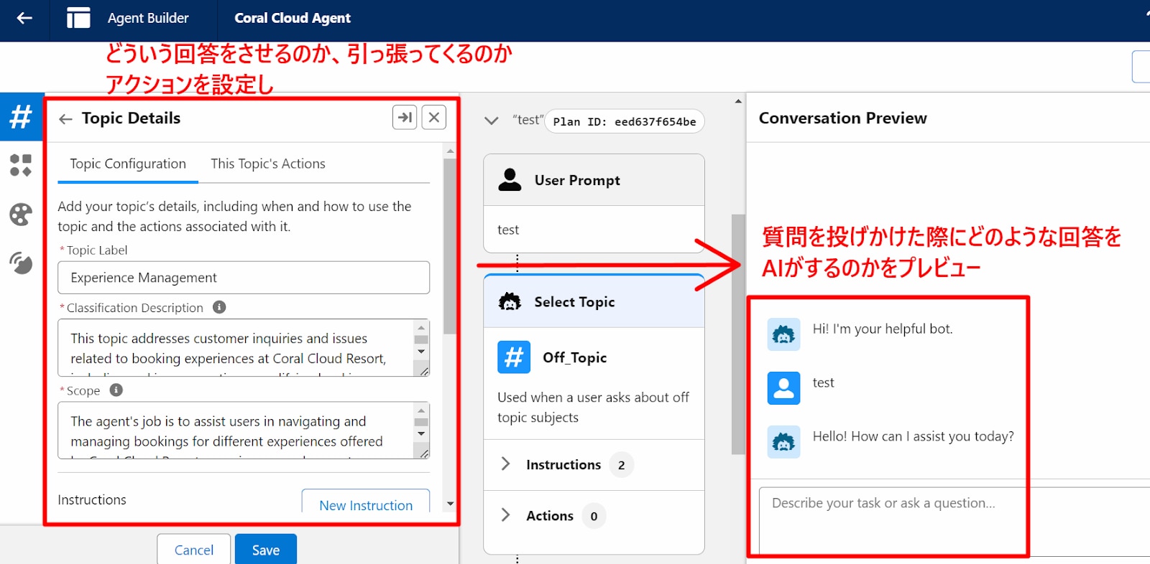The image size is (1150, 564).
Task: Click the "Hi! I'm your helpful bot." message
Action: (x=883, y=329)
